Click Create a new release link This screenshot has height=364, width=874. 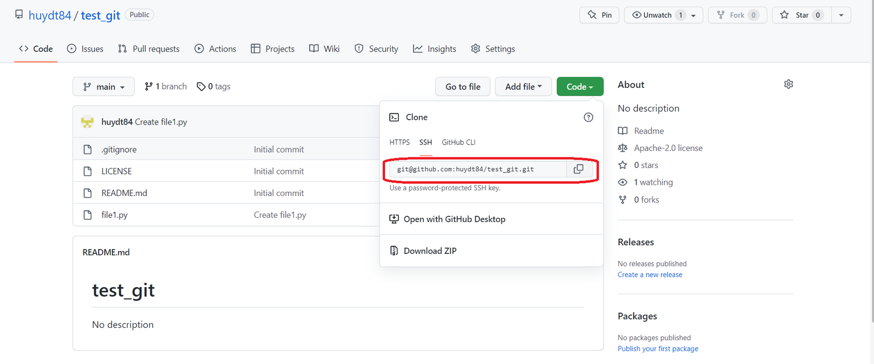coord(650,274)
